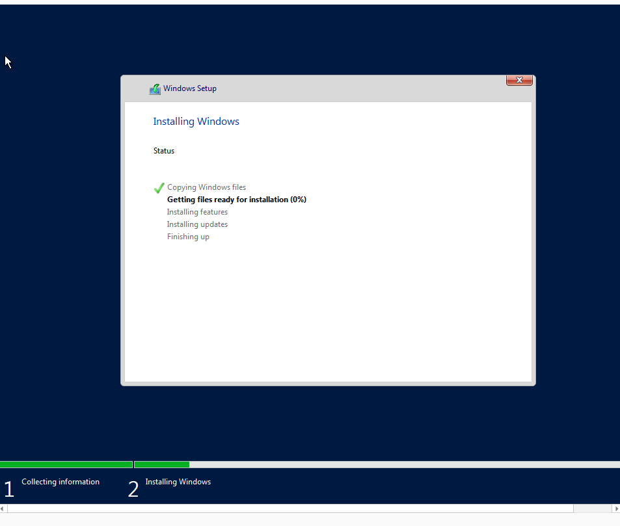Click the "Finishing up" step
This screenshot has height=526, width=620.
[x=188, y=236]
